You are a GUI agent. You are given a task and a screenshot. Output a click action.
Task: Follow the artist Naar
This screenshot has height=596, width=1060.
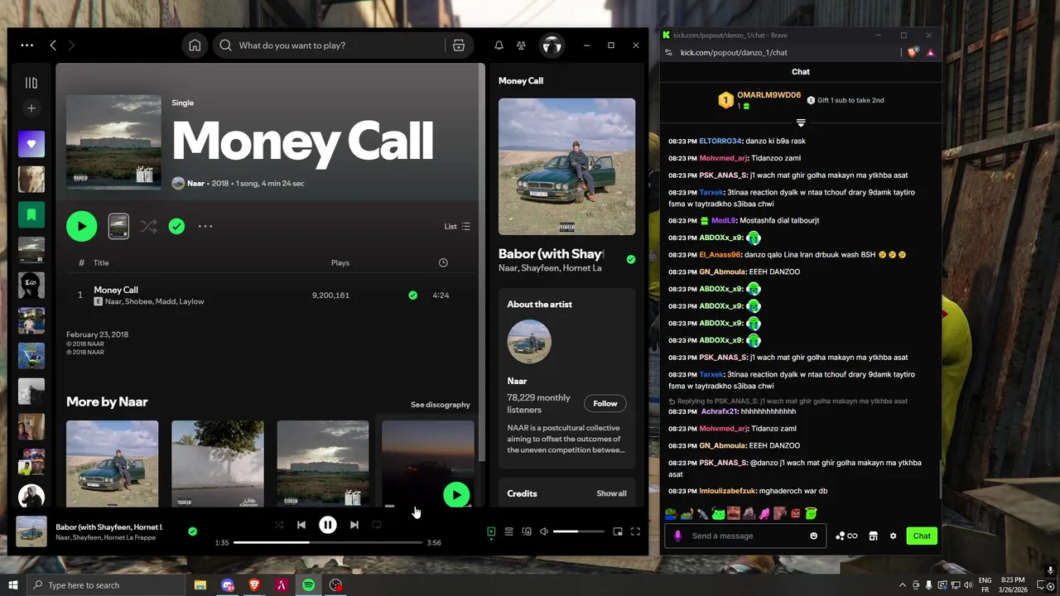tap(605, 403)
